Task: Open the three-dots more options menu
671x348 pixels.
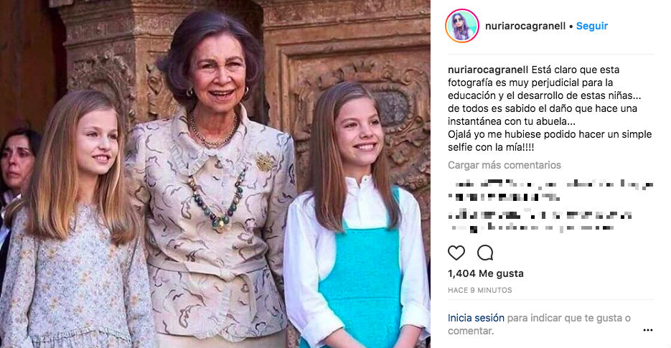Action: point(648,330)
